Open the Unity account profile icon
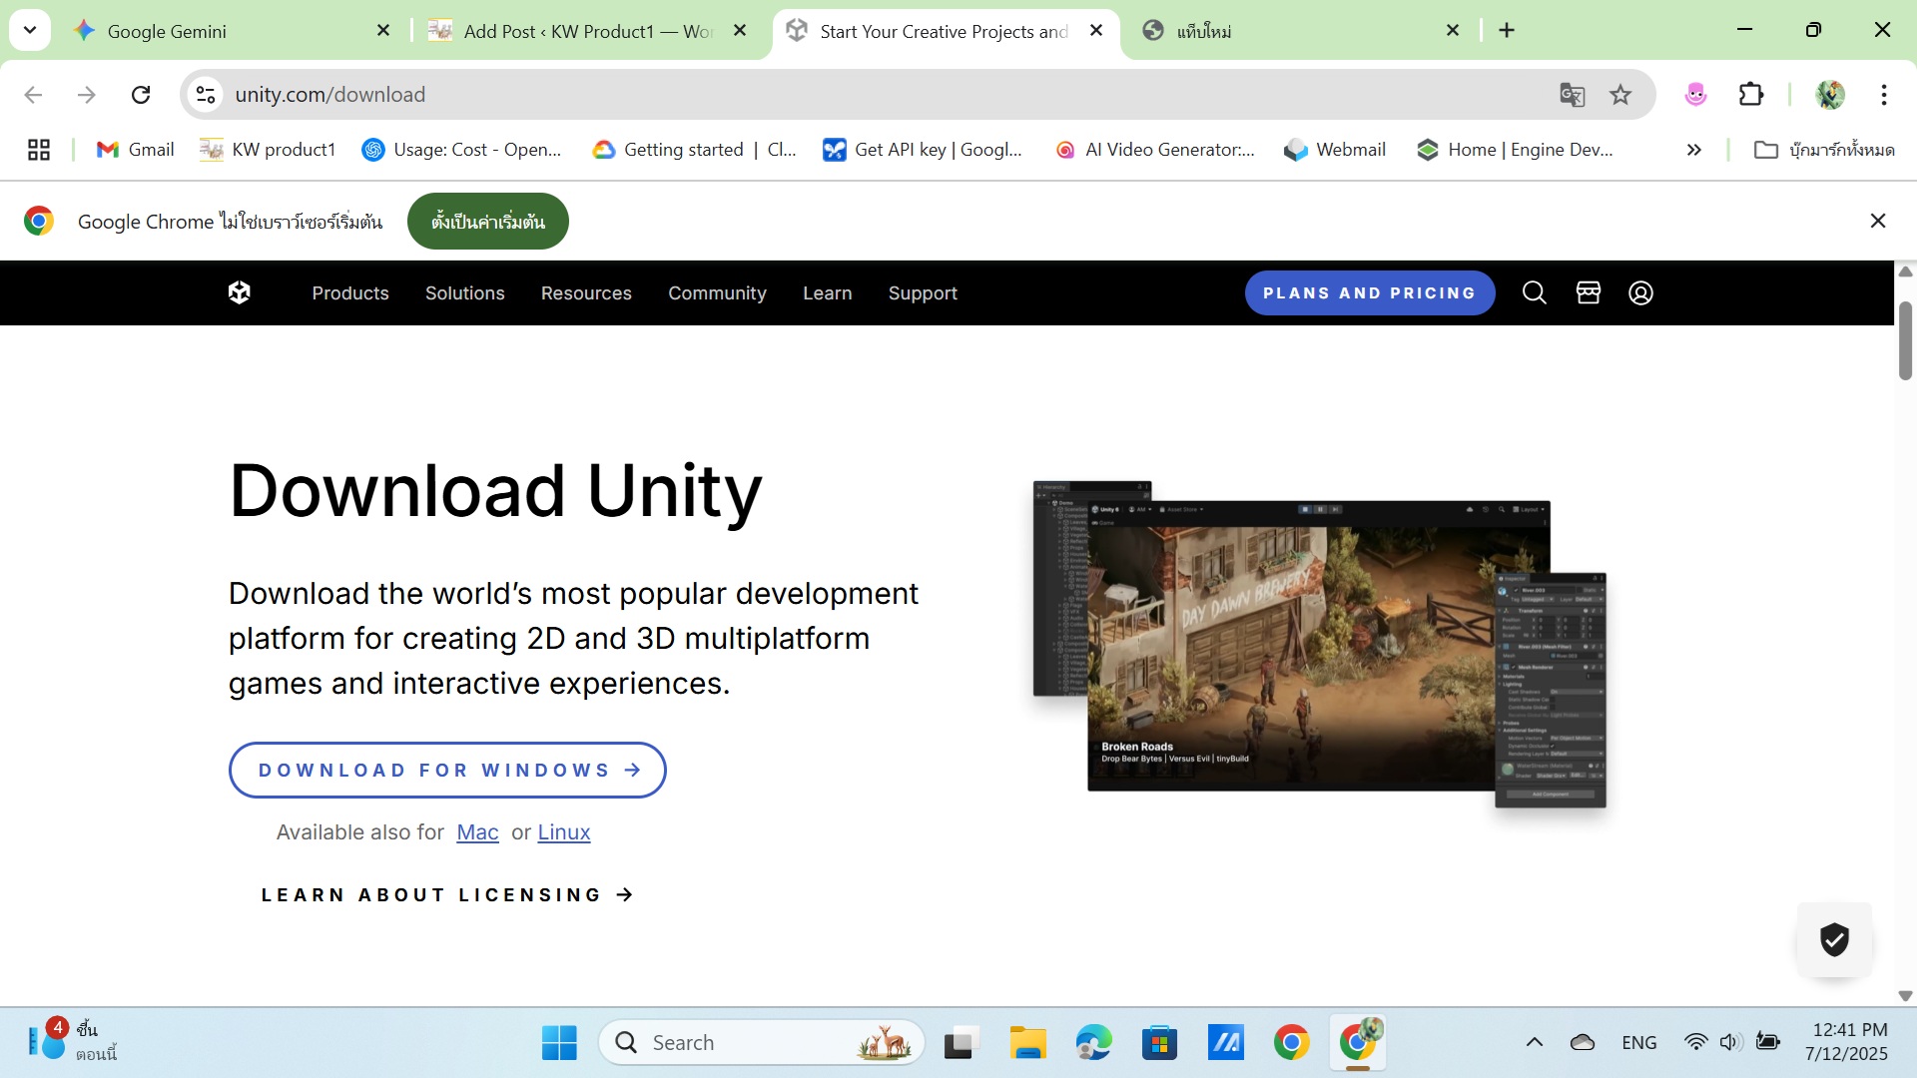Screen dimensions: 1917x1078 [1640, 292]
